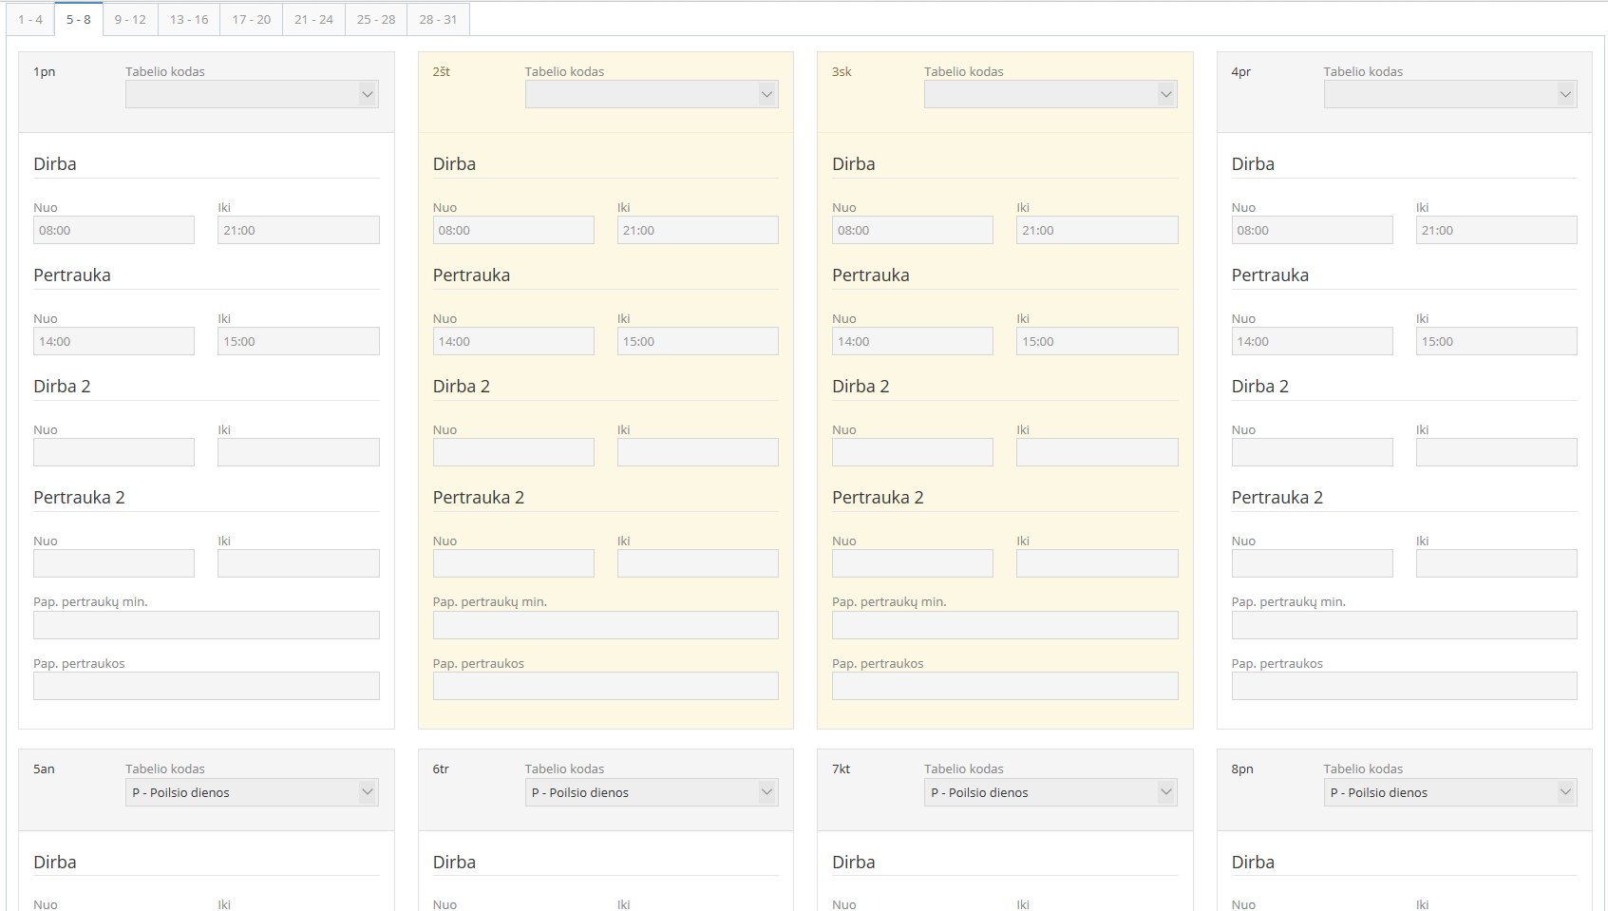Expand Tabelio kodas dropdown for day 1pn
The width and height of the screenshot is (1608, 911).
252,94
